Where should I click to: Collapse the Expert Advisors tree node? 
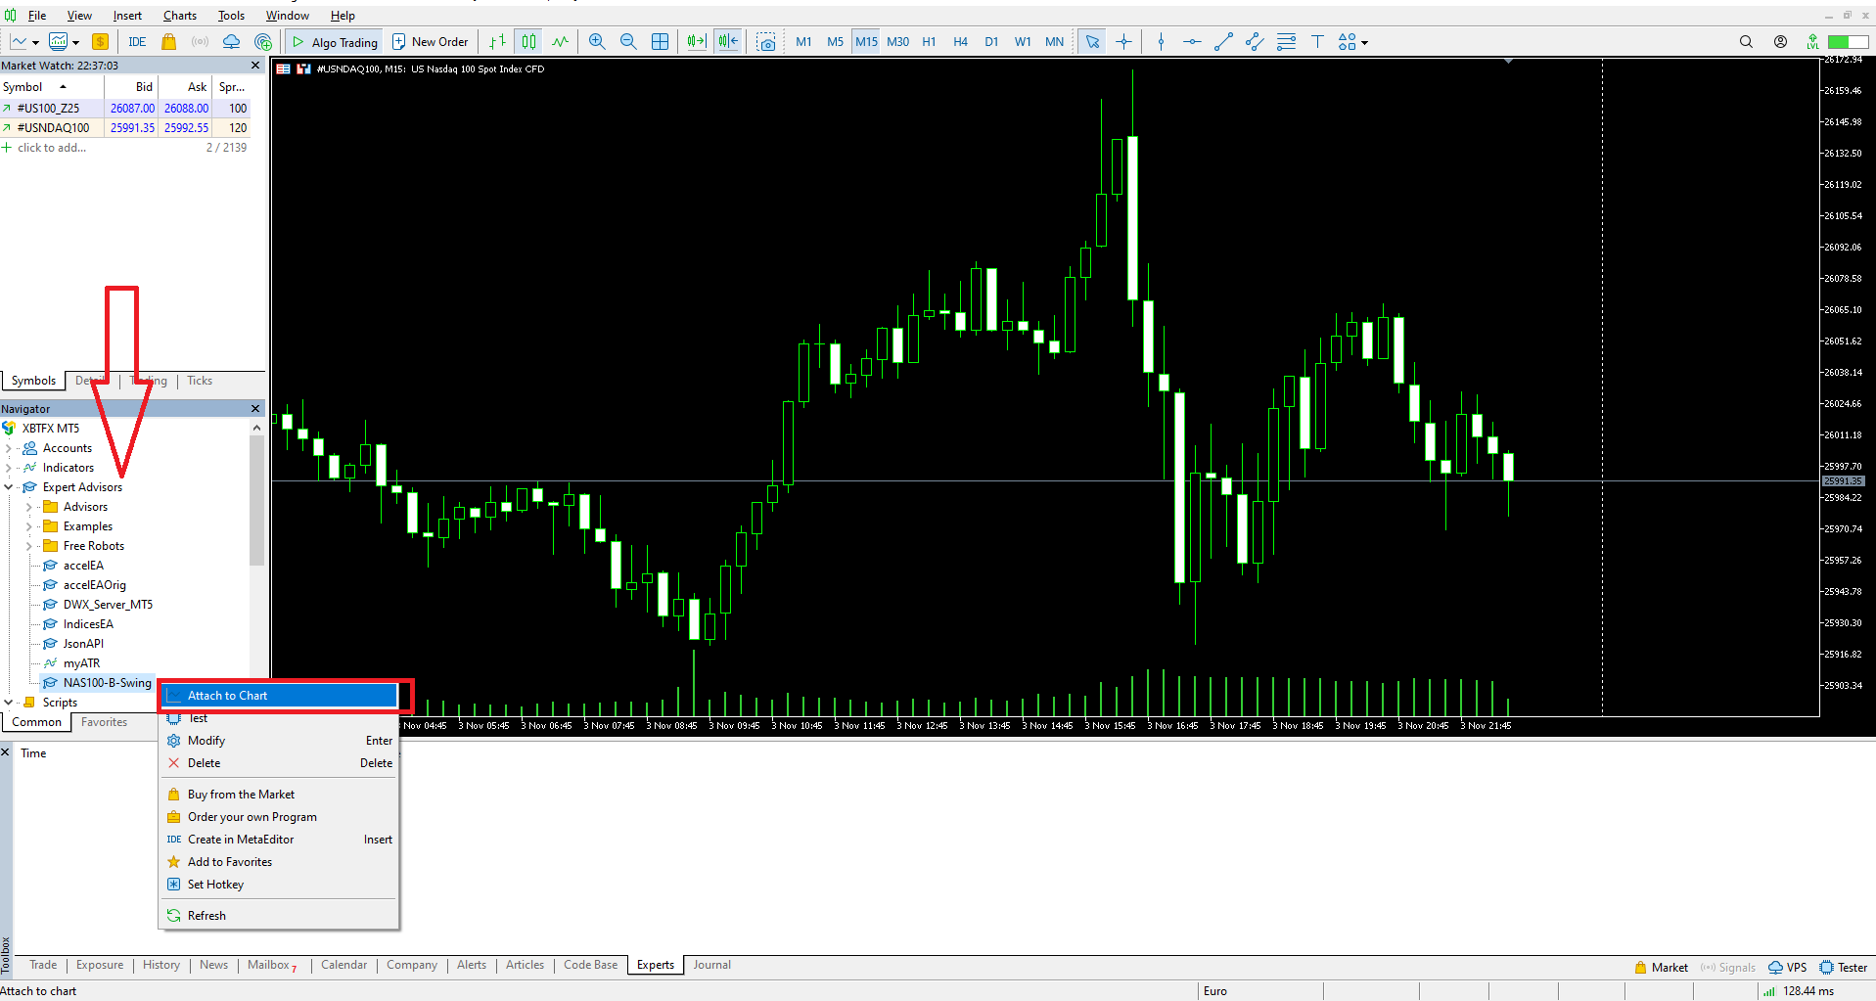[x=9, y=487]
